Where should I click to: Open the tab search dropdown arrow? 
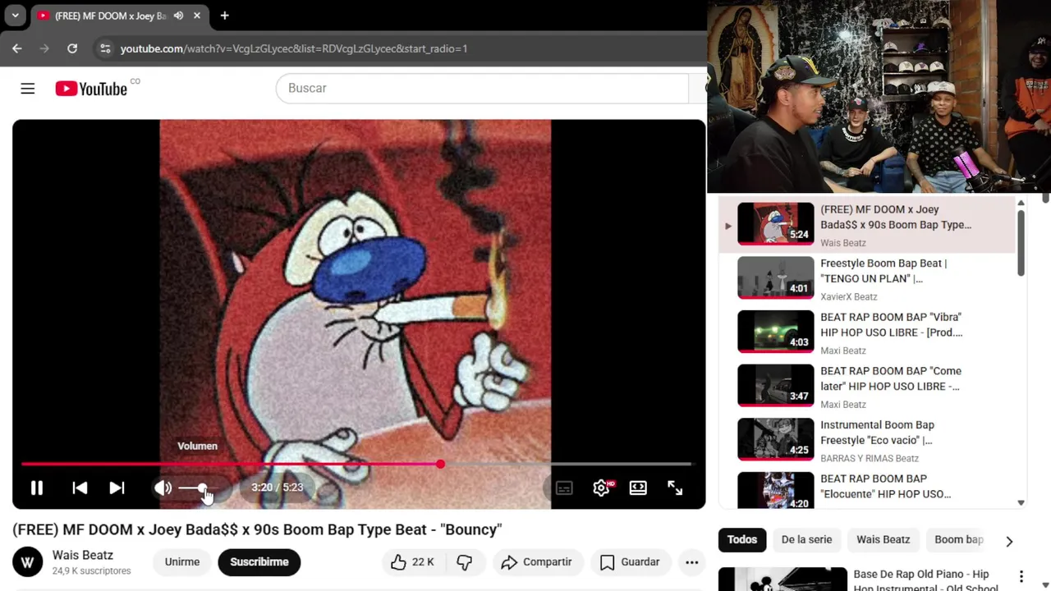(15, 16)
